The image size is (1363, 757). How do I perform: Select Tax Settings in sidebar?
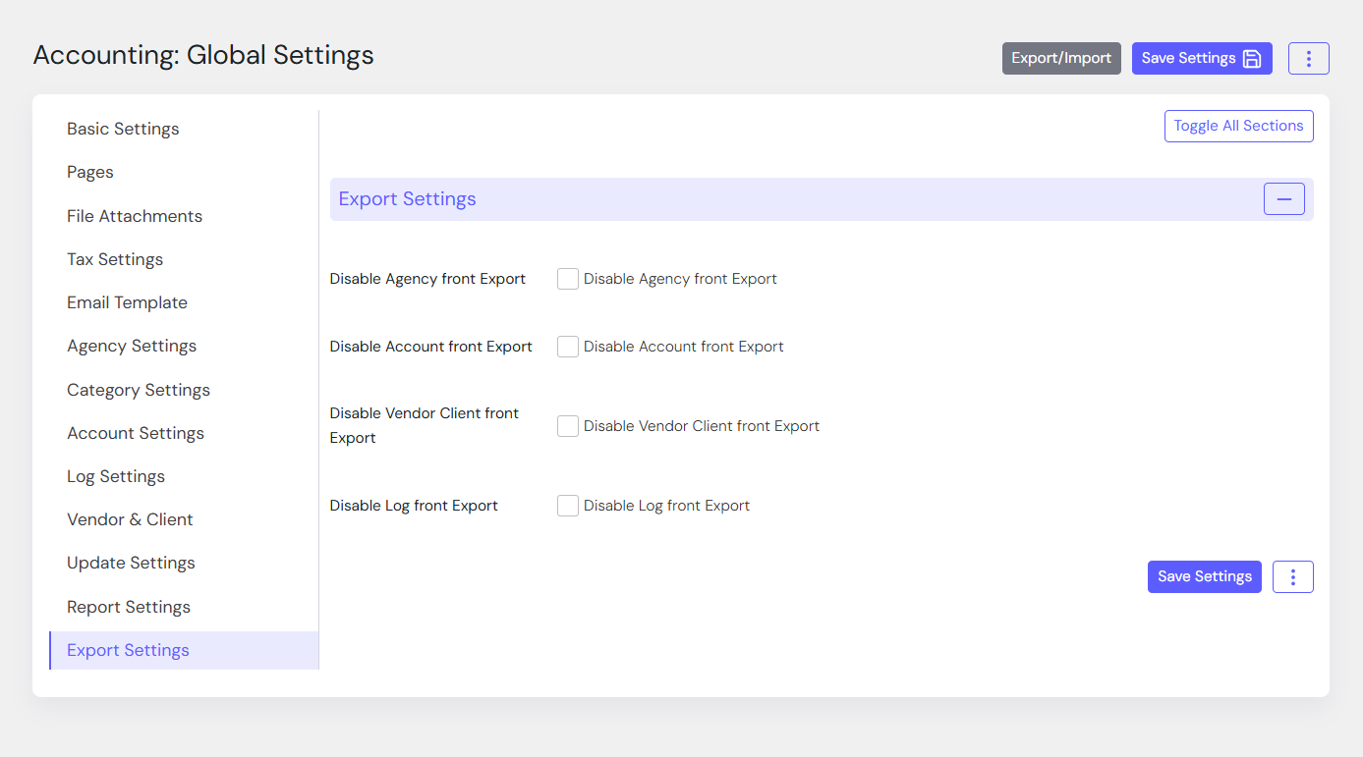(115, 259)
